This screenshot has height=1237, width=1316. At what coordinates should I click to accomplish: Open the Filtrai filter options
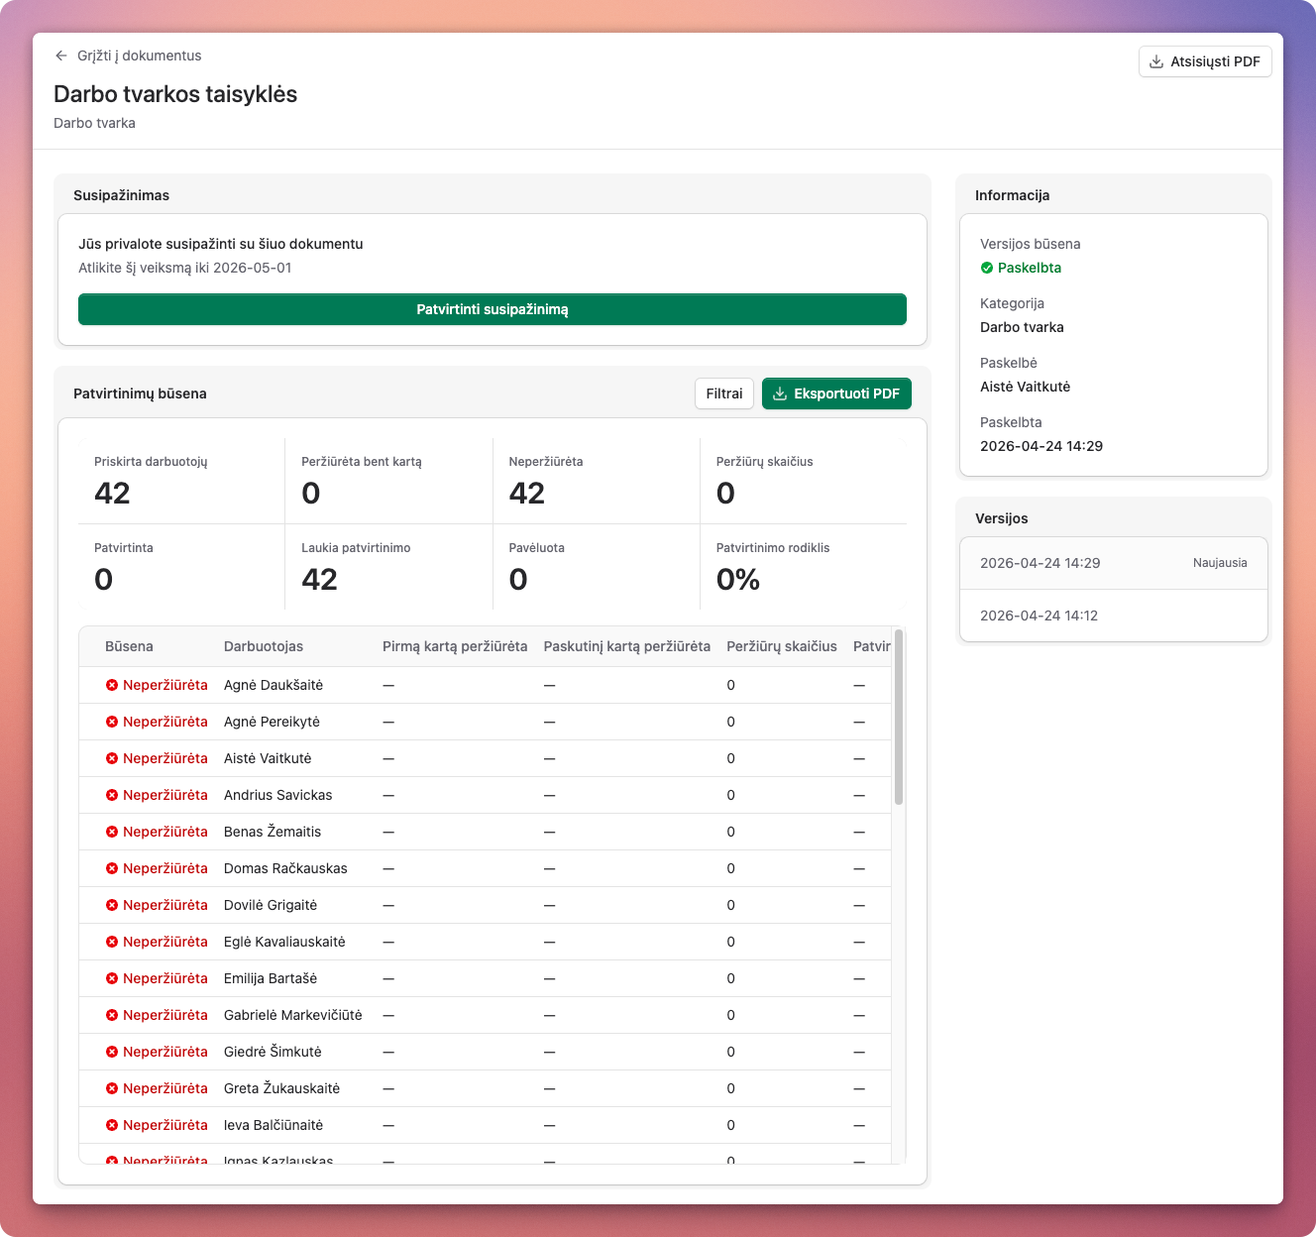pos(724,394)
